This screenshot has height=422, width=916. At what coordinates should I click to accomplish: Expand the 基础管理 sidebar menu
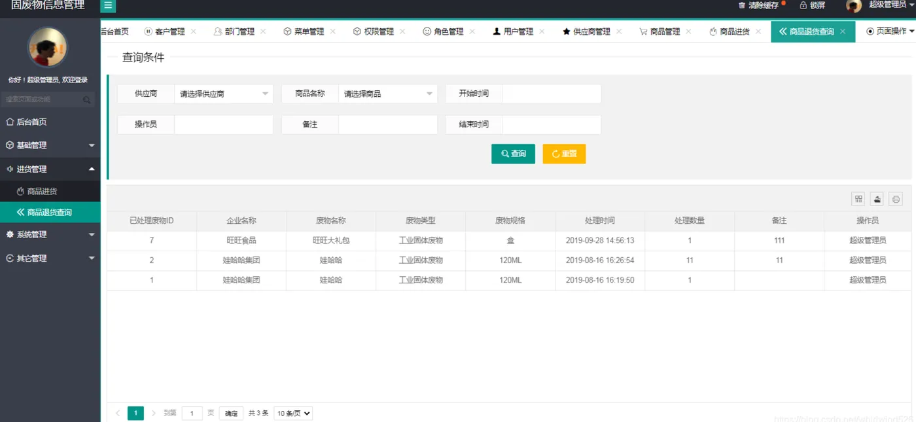(x=50, y=145)
